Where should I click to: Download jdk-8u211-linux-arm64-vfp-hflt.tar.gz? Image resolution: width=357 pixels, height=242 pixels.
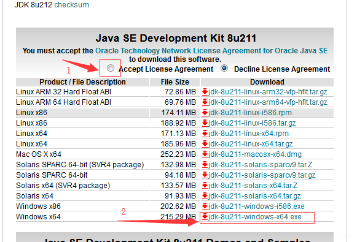coord(268,102)
